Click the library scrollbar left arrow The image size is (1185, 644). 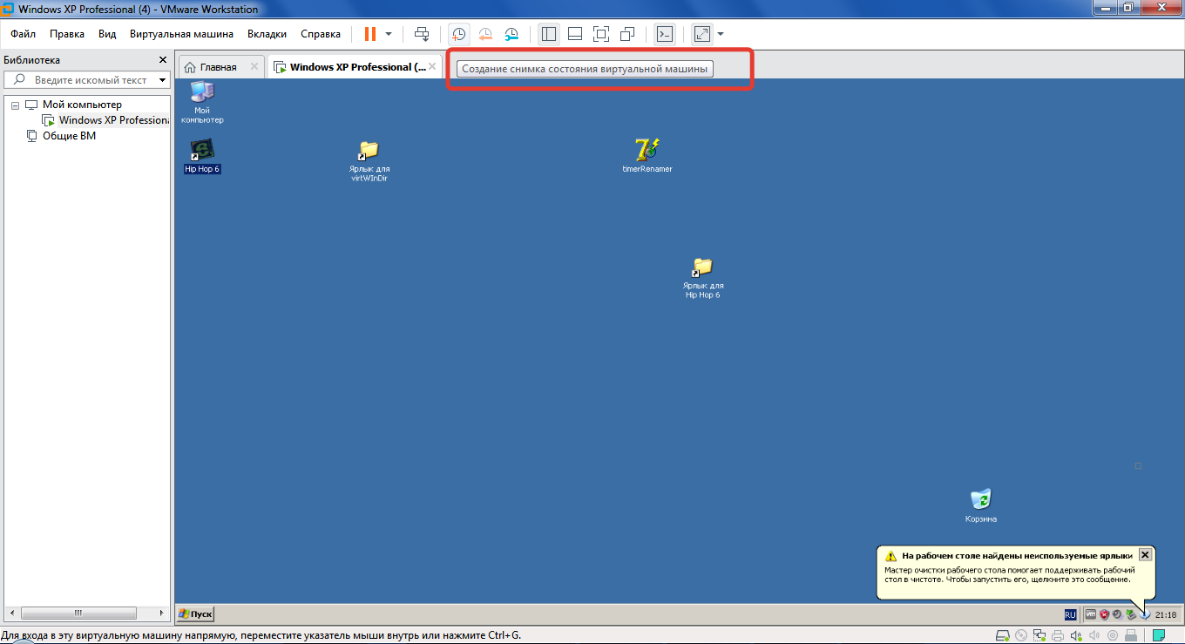pyautogui.click(x=11, y=613)
